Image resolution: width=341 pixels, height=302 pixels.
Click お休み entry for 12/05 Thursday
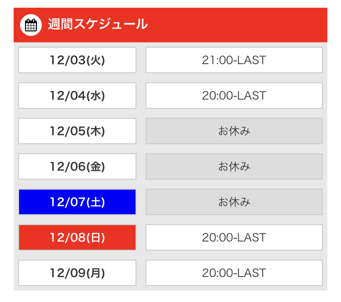(234, 131)
